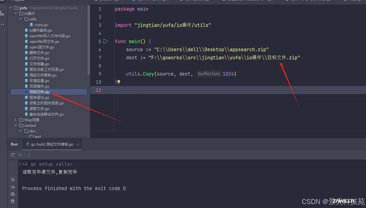Viewport: 366px width, 208px height.
Task: Click project path F:\goworks\src\jingtian\yufa label
Action: click(53, 8)
